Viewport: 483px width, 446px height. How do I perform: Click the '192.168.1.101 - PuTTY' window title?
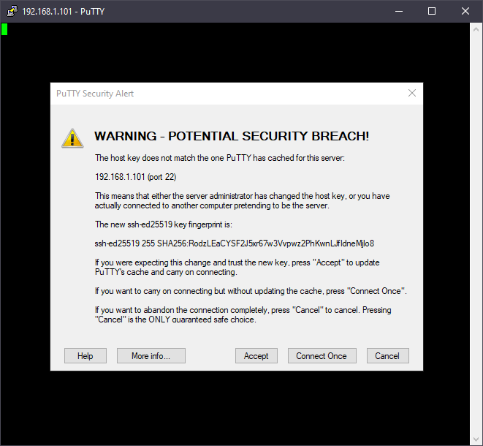click(64, 12)
